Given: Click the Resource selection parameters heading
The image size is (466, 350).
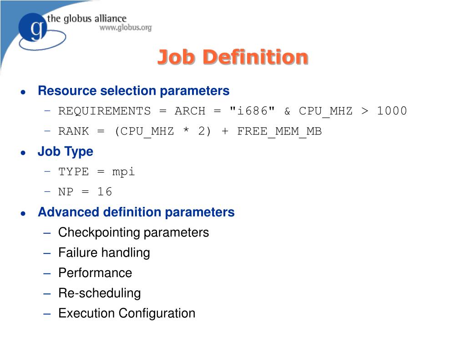Looking at the screenshot, I should pos(133,91).
